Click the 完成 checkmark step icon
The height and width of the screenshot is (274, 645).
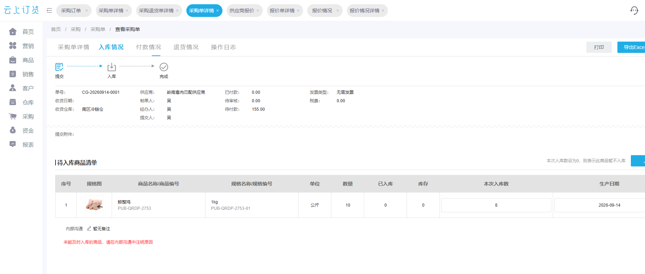point(164,67)
